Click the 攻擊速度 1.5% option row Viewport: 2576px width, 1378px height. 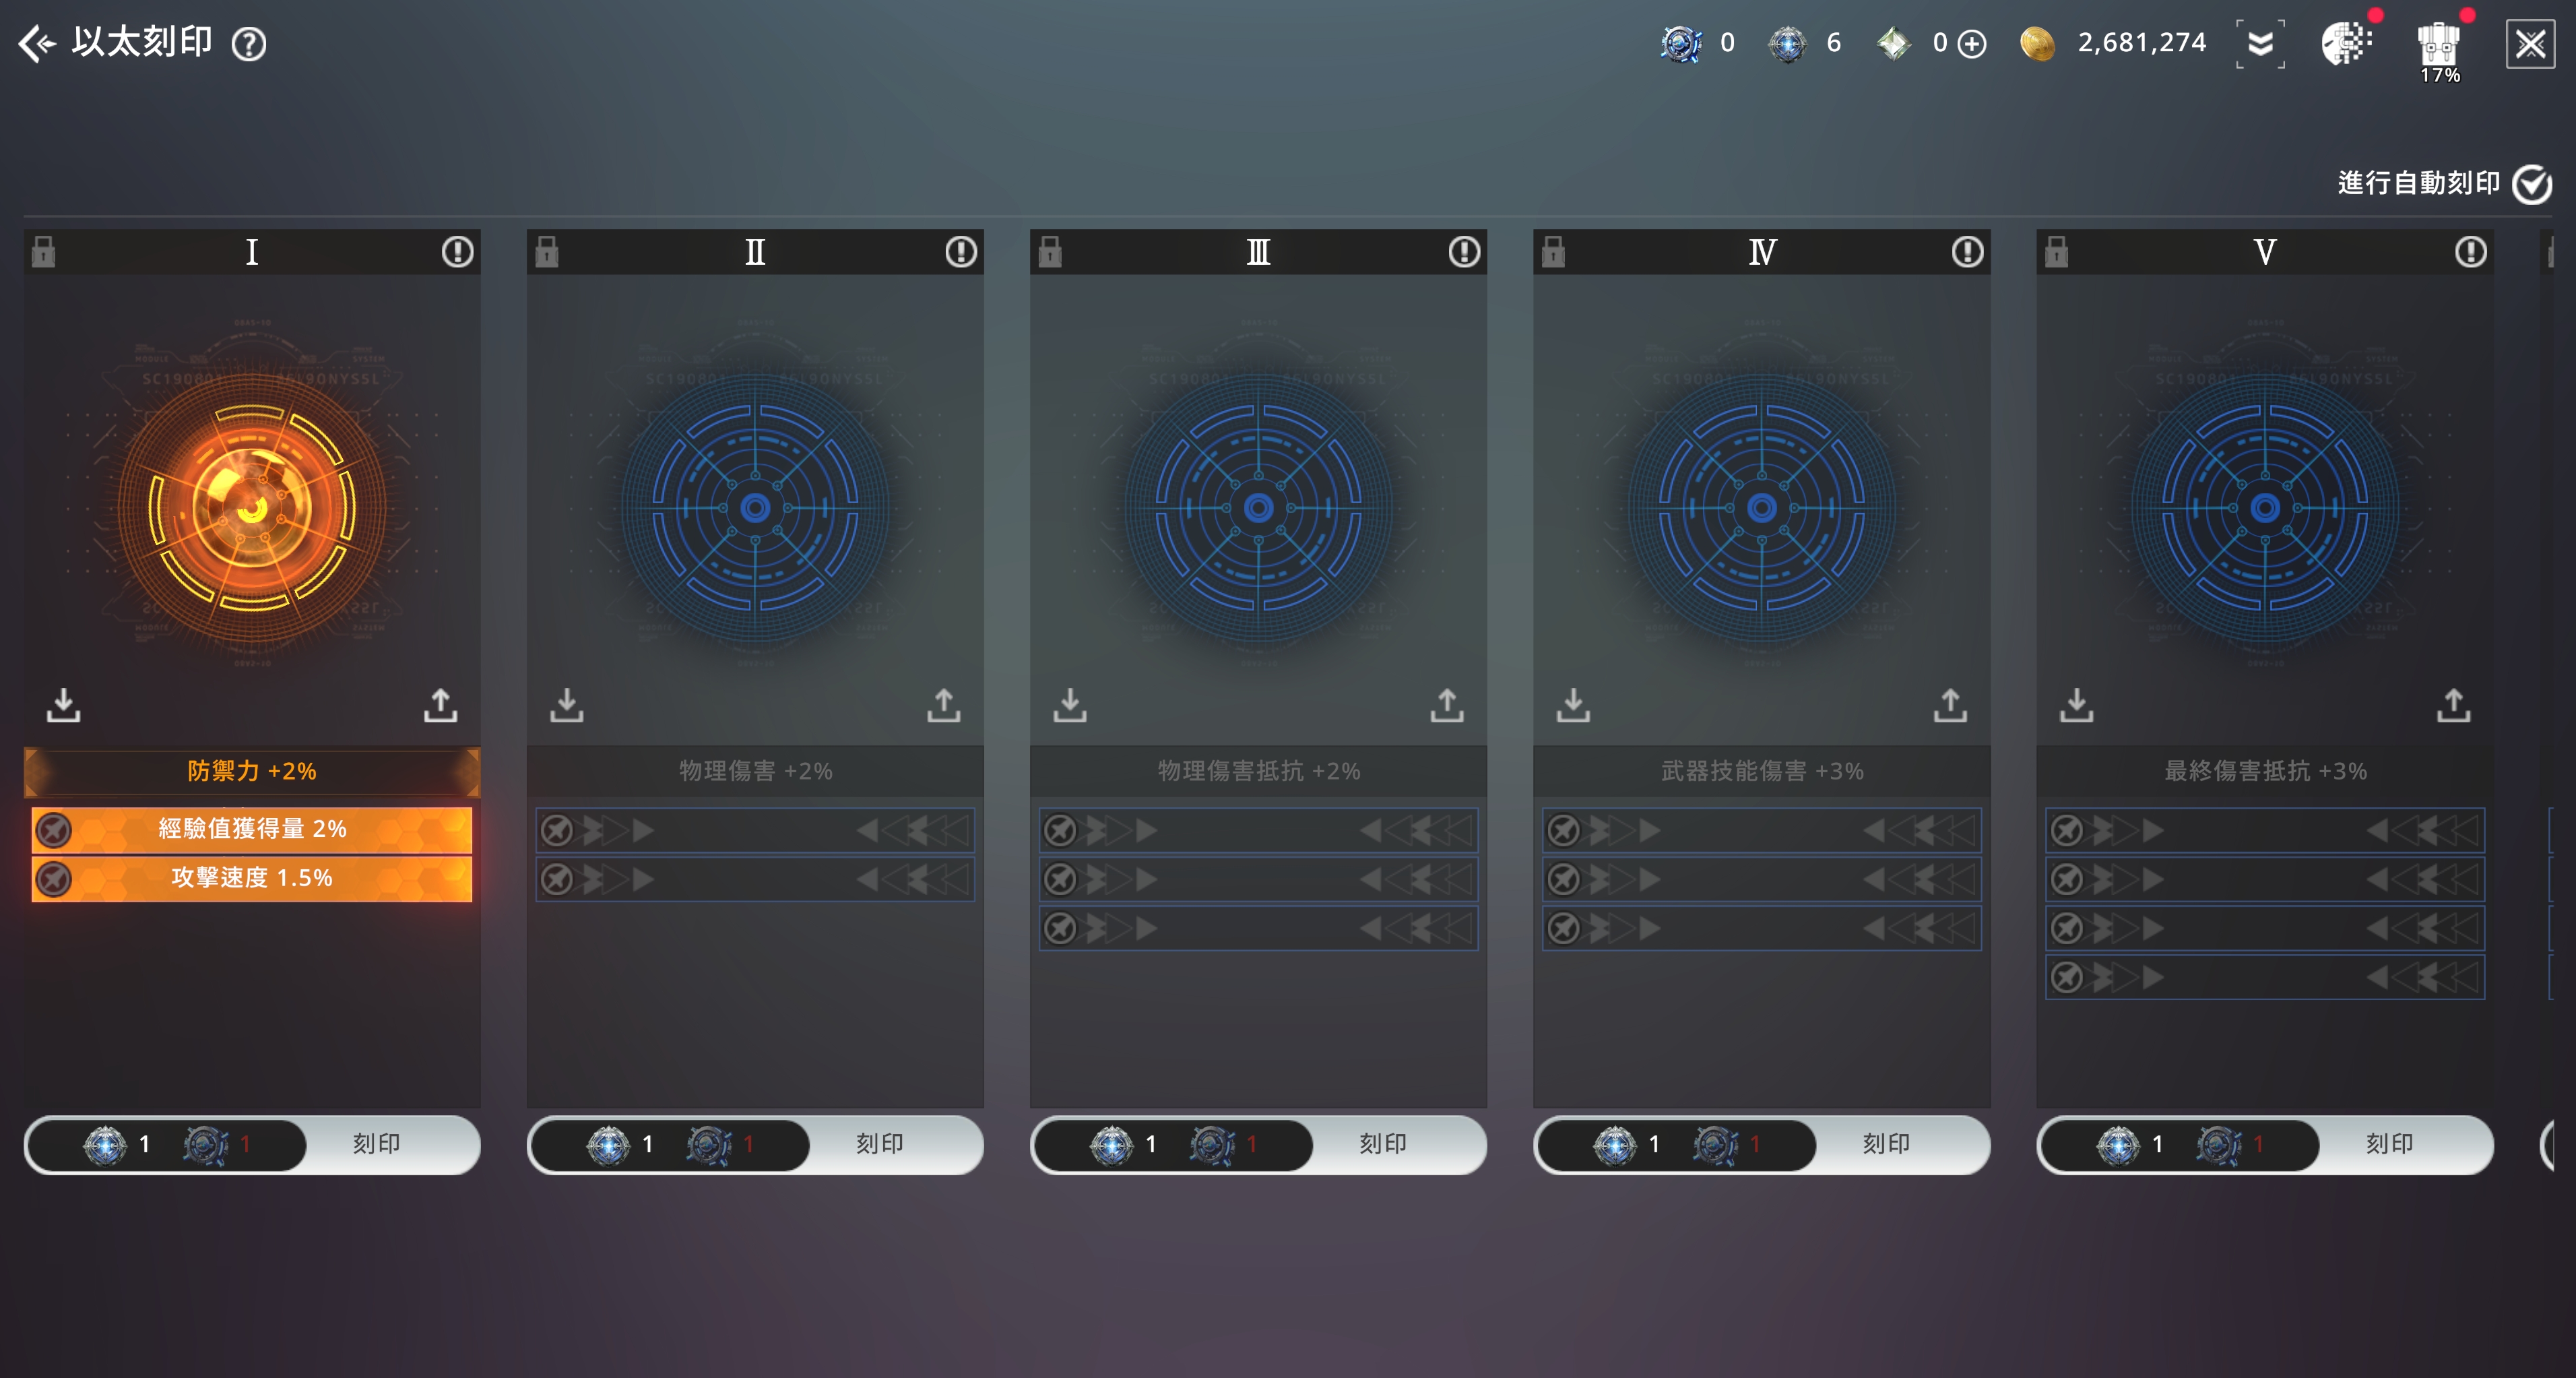tap(252, 878)
